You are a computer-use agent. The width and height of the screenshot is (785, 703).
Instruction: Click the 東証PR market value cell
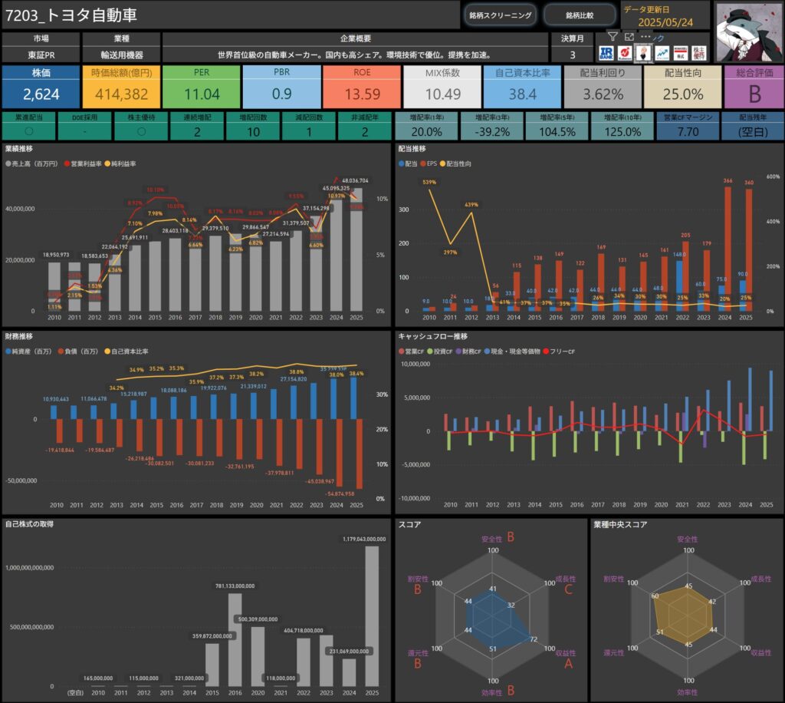pos(41,54)
